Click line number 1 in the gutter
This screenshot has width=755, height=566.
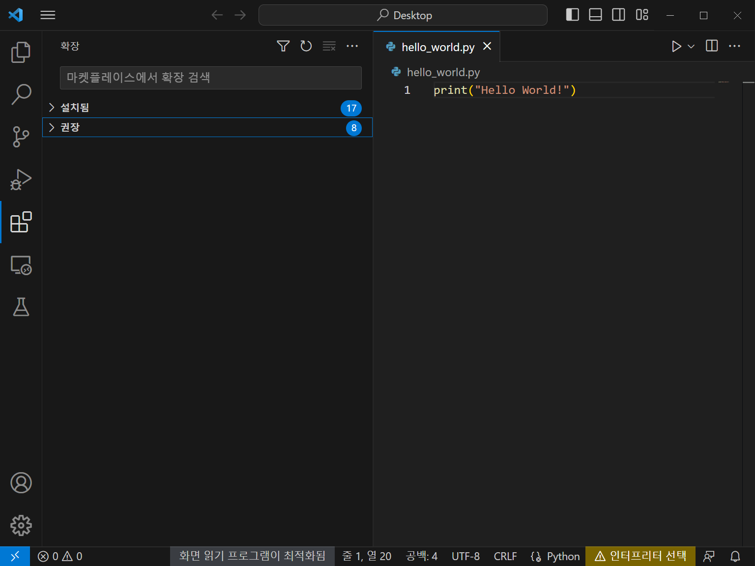pos(407,90)
